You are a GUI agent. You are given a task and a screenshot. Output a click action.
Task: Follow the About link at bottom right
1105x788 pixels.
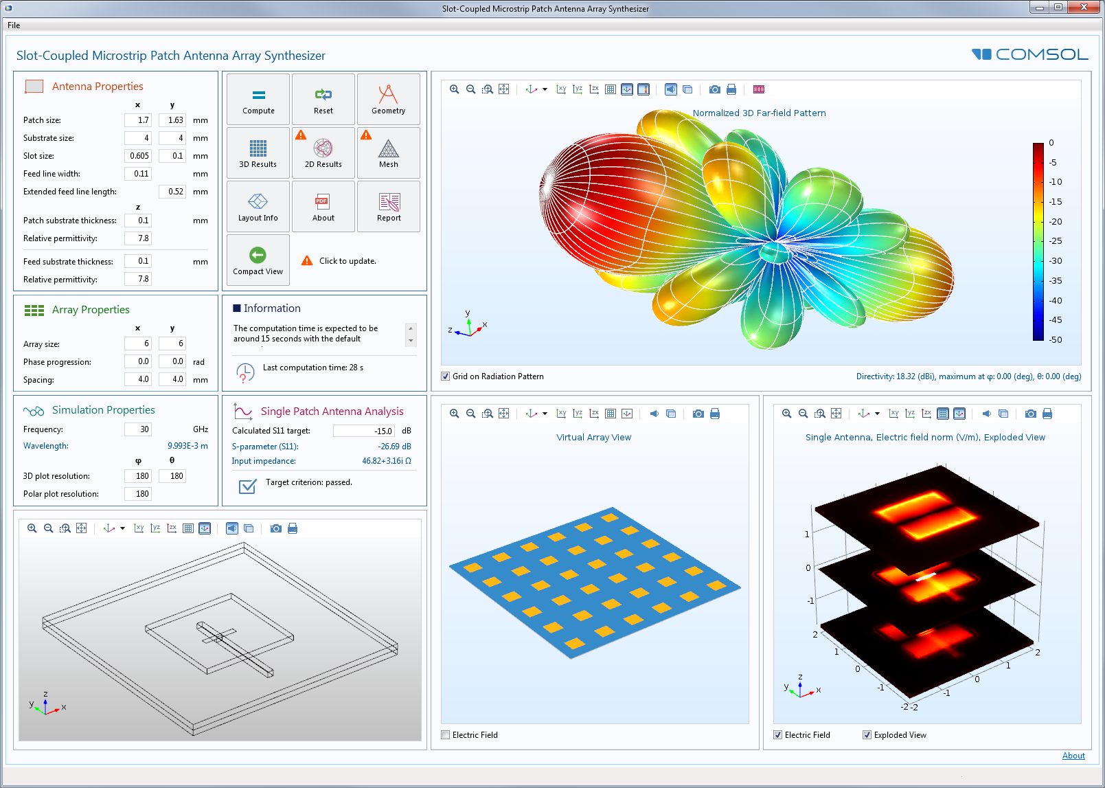tap(1073, 756)
